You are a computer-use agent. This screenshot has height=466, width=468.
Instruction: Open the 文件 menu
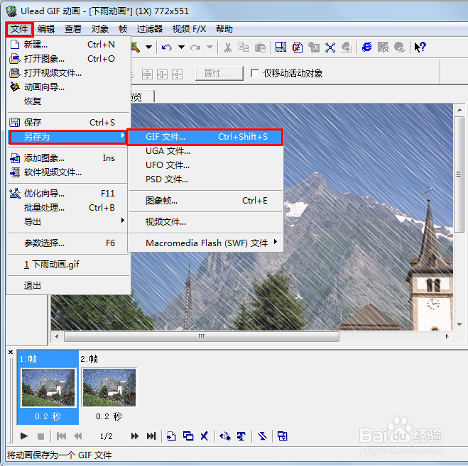tap(19, 29)
